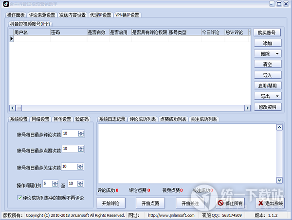This screenshot has width=292, height=220.
Task: Adjust the 账号每日最多点赞次数 spinner arrows
Action: click(x=81, y=149)
